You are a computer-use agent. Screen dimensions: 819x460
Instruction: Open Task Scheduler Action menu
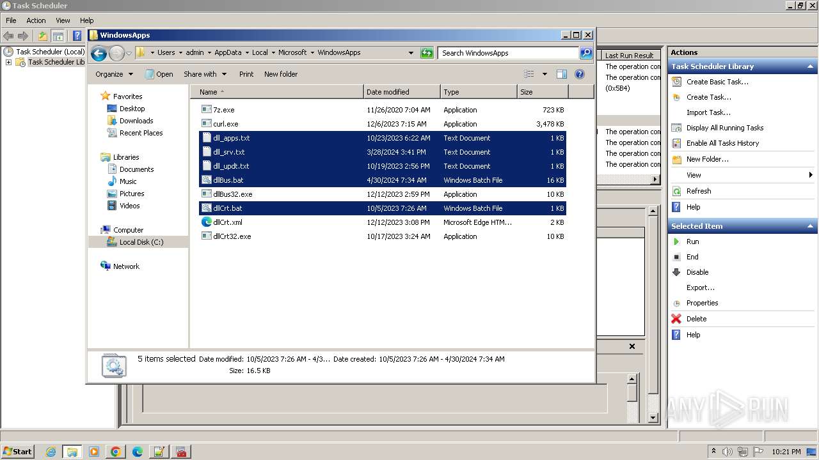[x=36, y=20]
